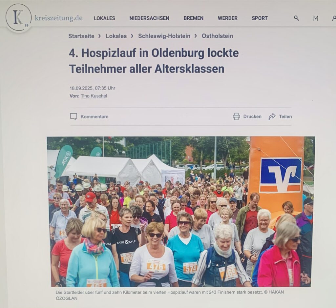Enlarge the Hospizlauf crowd photo
Screen dimensions: 336x308
181,212
